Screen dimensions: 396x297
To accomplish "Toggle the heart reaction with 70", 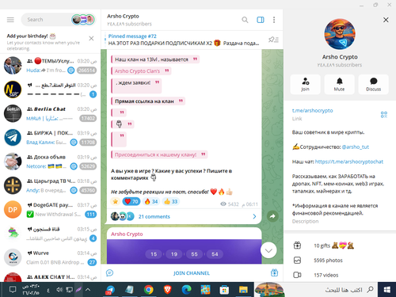I will (131, 202).
